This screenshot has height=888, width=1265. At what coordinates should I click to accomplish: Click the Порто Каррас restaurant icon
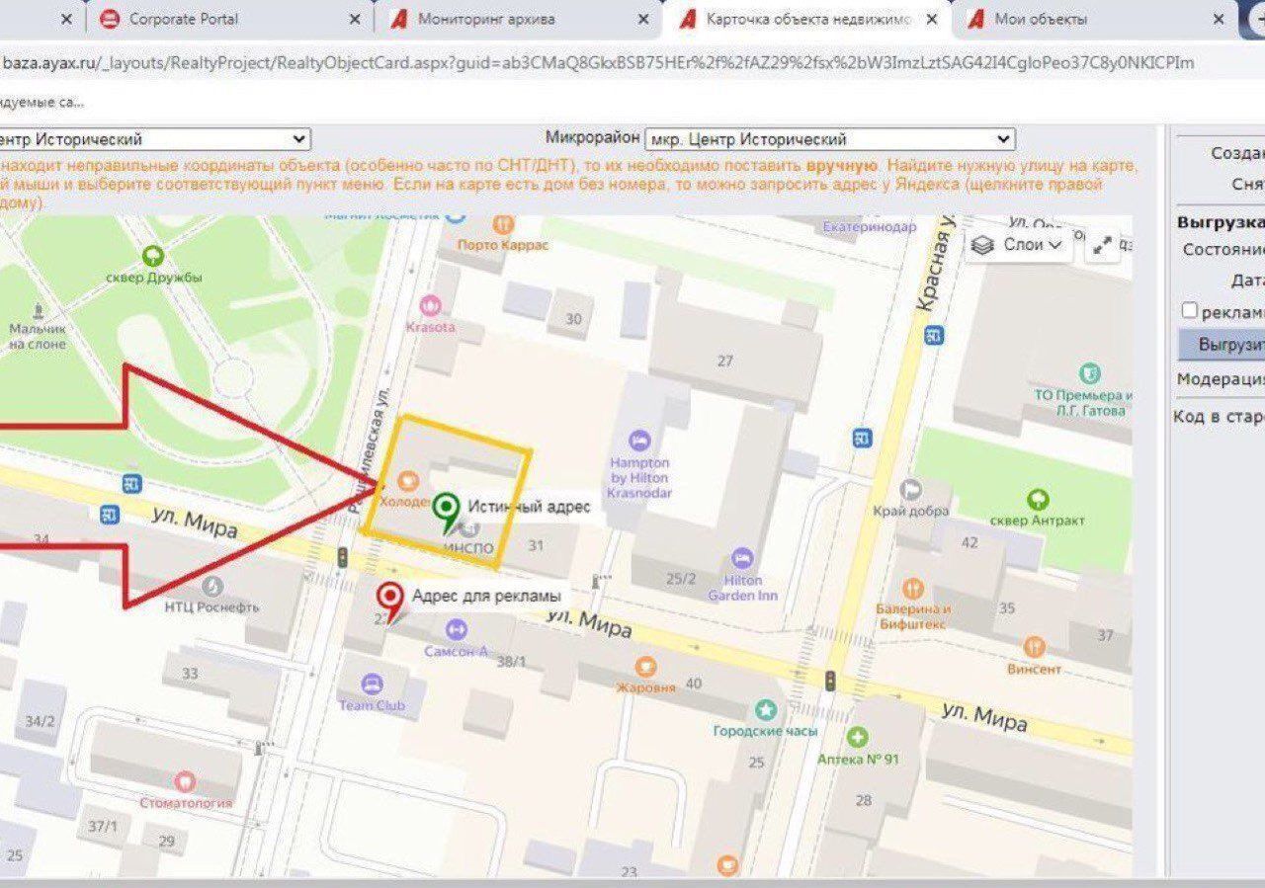(x=503, y=224)
